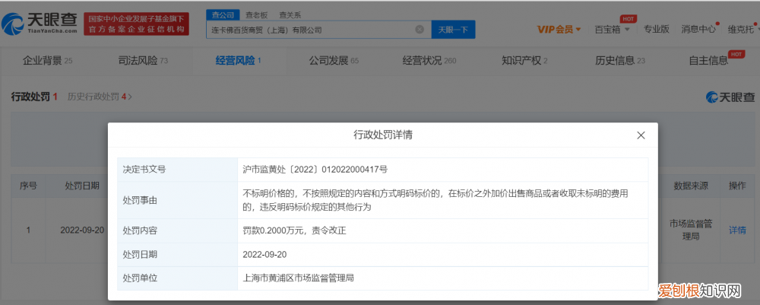Click the 数据来源 column header
Image resolution: width=760 pixels, height=305 pixels.
pos(691,186)
